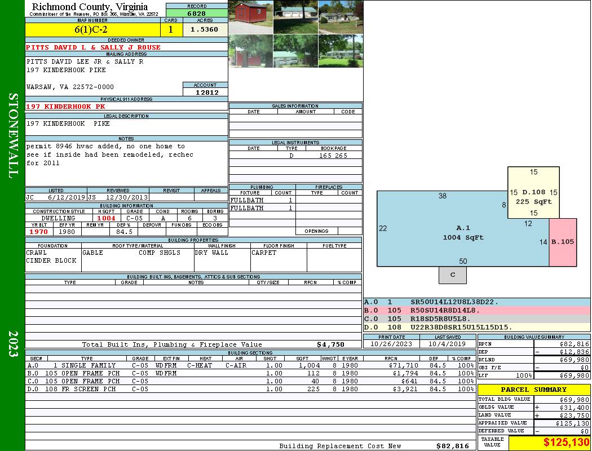The width and height of the screenshot is (592, 451).
Task: Select the B.0 OPEN FRAME PCH row
Action: 250,373
